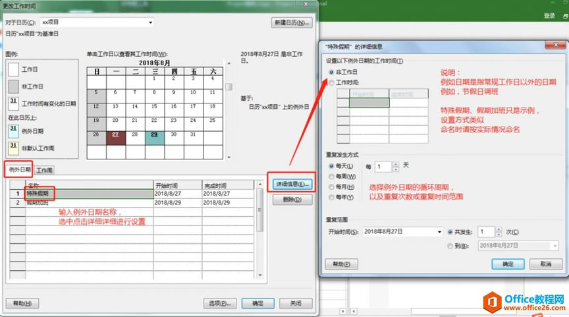Click start date 2018/8/27 cell

pyautogui.click(x=177, y=194)
